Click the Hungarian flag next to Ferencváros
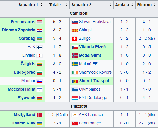 (x=40, y=22)
